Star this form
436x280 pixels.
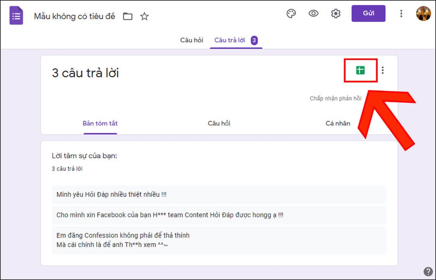tap(144, 16)
